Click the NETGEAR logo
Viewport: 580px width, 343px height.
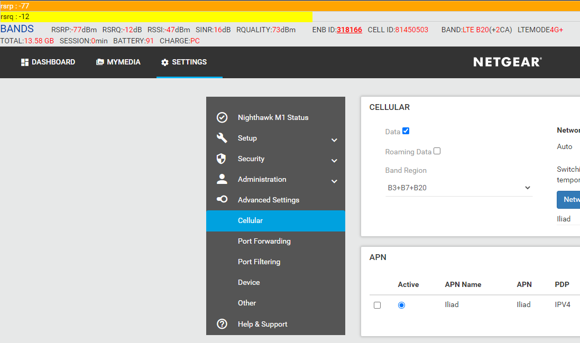[x=508, y=62]
